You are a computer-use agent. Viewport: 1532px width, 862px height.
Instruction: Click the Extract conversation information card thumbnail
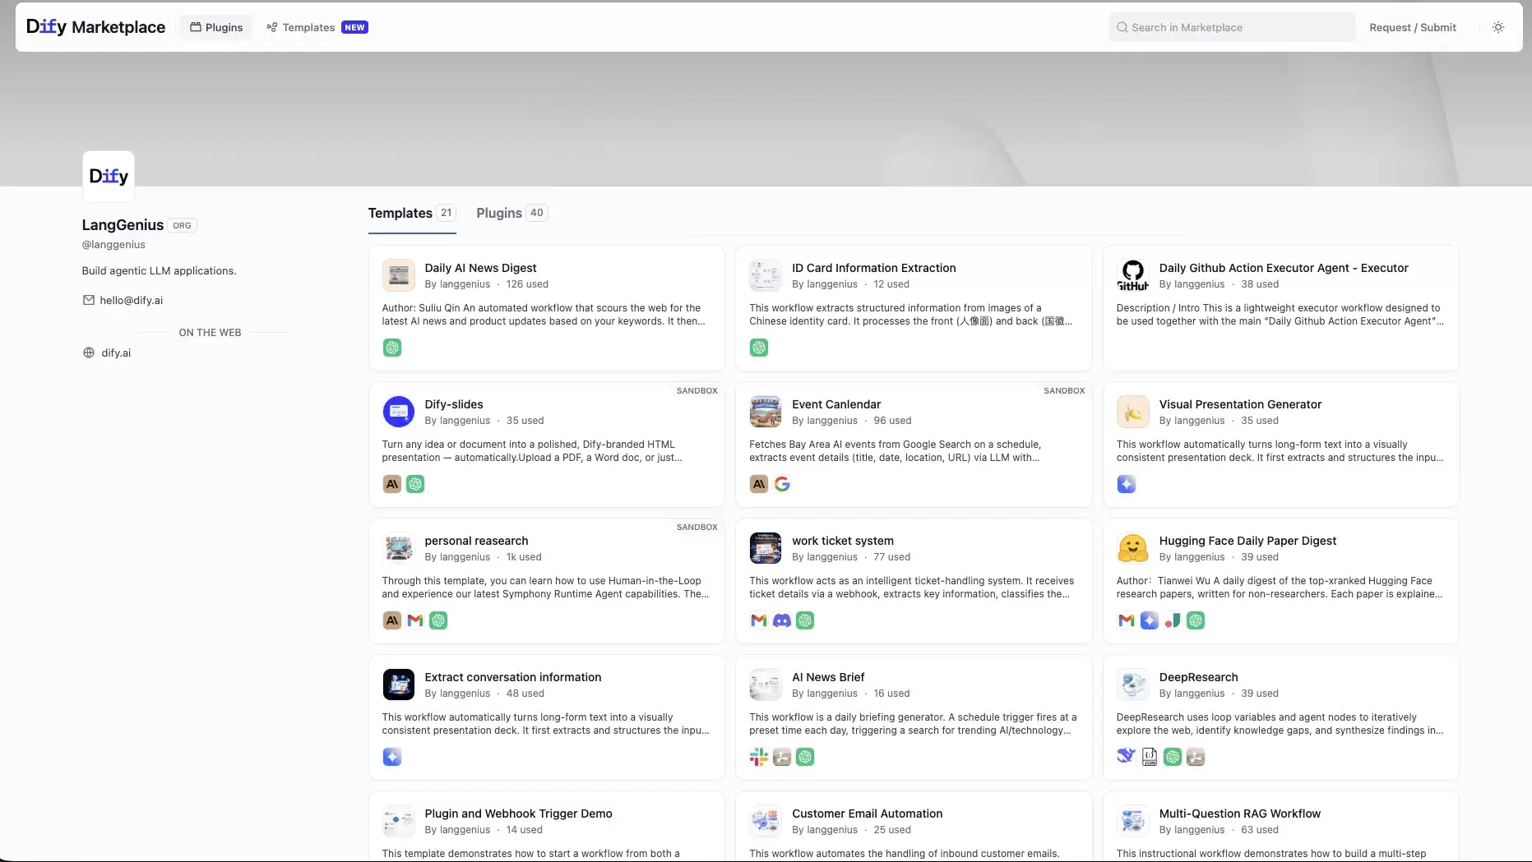tap(399, 685)
